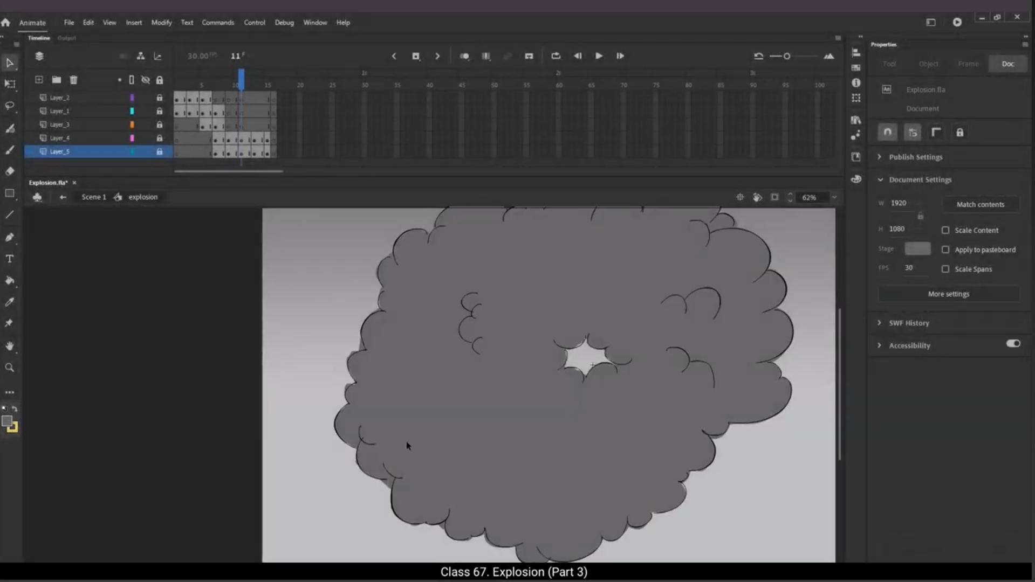Select the Text tool
1035x582 pixels.
pos(10,259)
